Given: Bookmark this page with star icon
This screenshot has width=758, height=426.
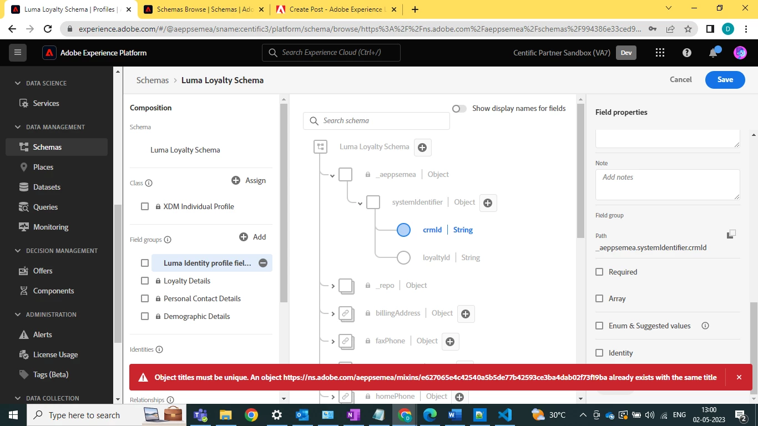Looking at the screenshot, I should [x=688, y=29].
